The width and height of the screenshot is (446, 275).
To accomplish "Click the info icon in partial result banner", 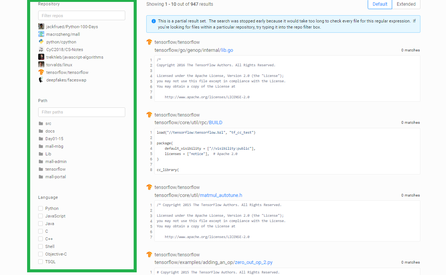I will 154,21.
